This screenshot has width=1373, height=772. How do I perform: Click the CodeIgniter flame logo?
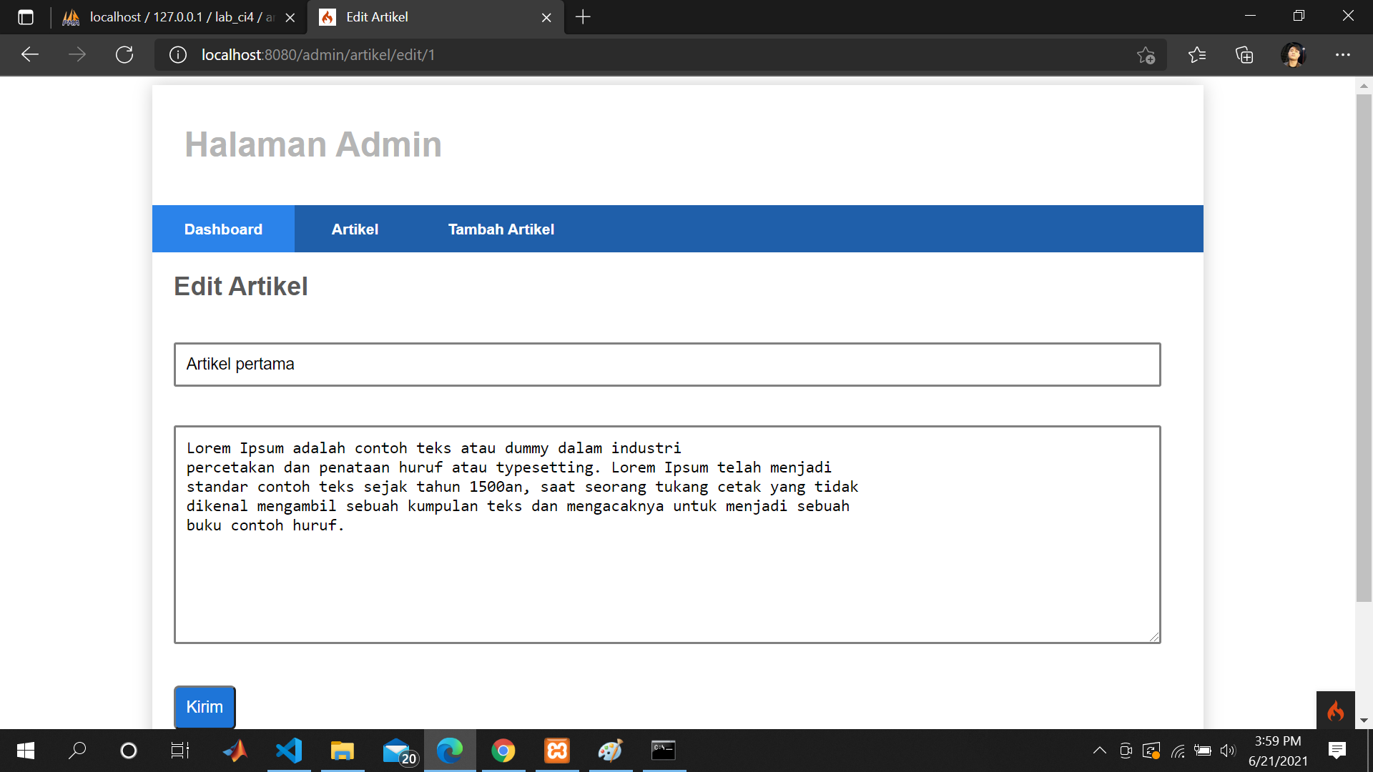pyautogui.click(x=1337, y=711)
